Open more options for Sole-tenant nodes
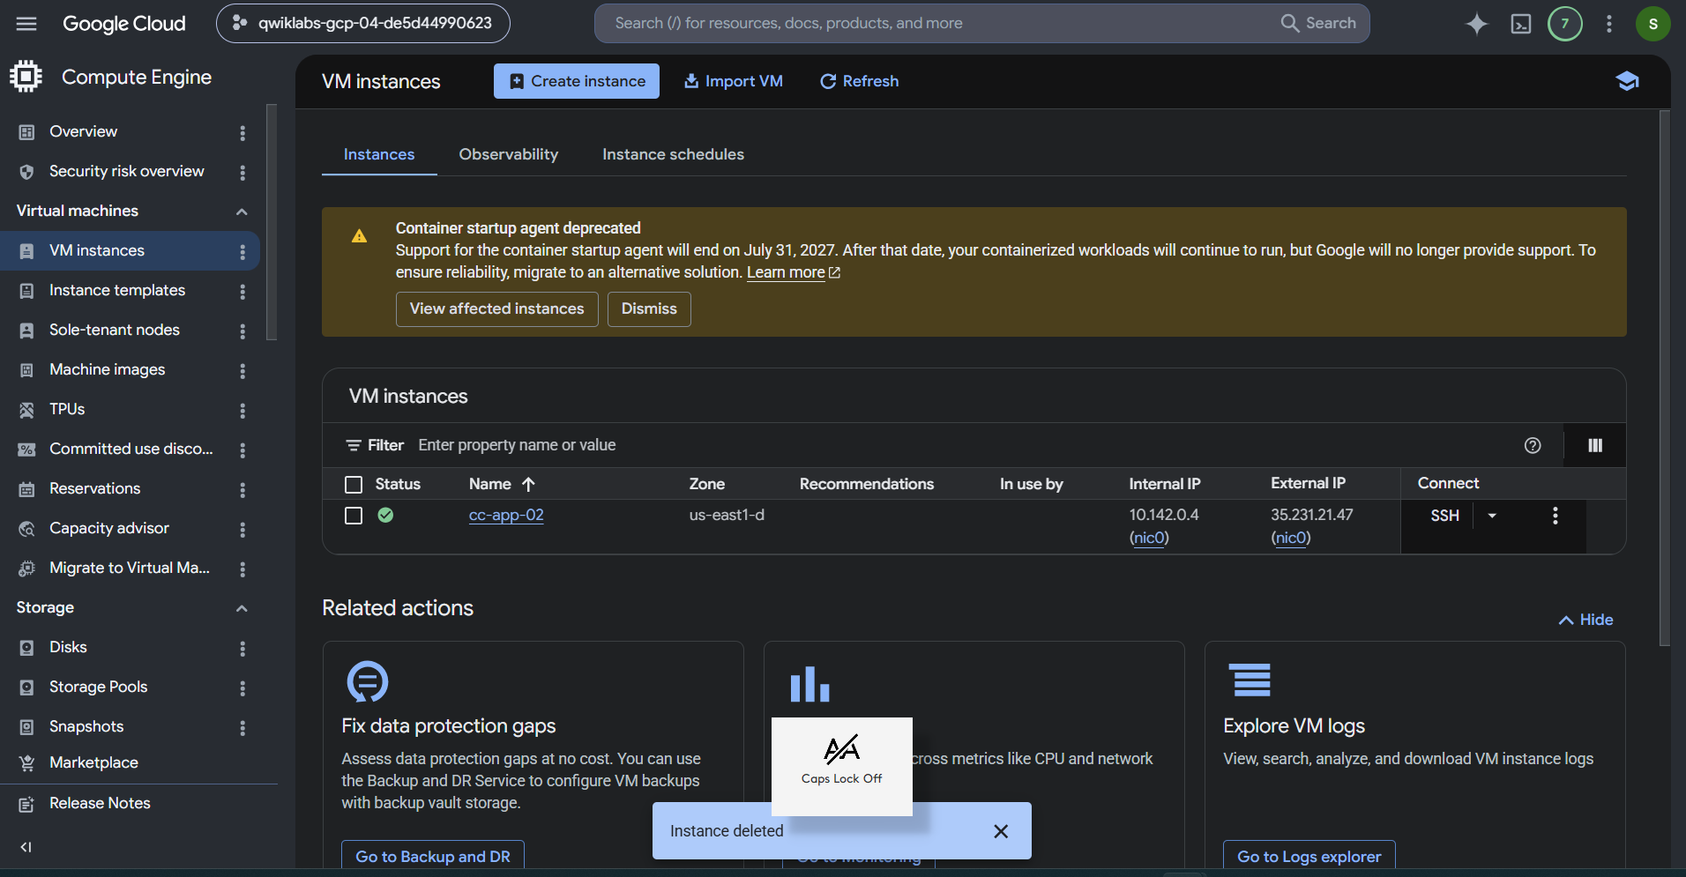 click(x=242, y=331)
